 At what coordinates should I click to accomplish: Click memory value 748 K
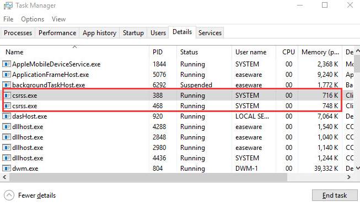(330, 105)
